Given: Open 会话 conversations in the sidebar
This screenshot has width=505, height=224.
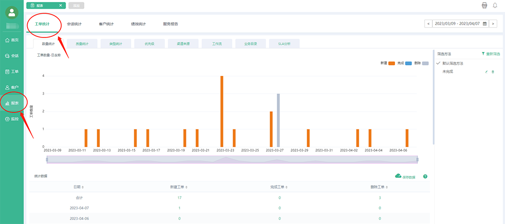Looking at the screenshot, I should [x=12, y=56].
